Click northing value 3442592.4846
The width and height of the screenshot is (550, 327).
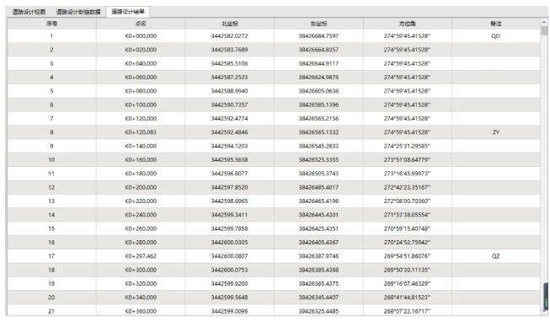229,132
